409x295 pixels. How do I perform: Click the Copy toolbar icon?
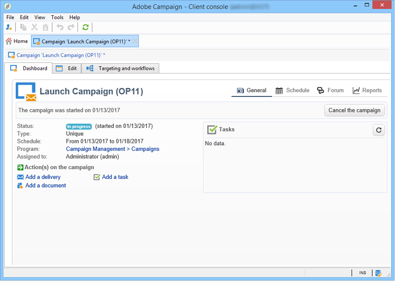coord(23,27)
